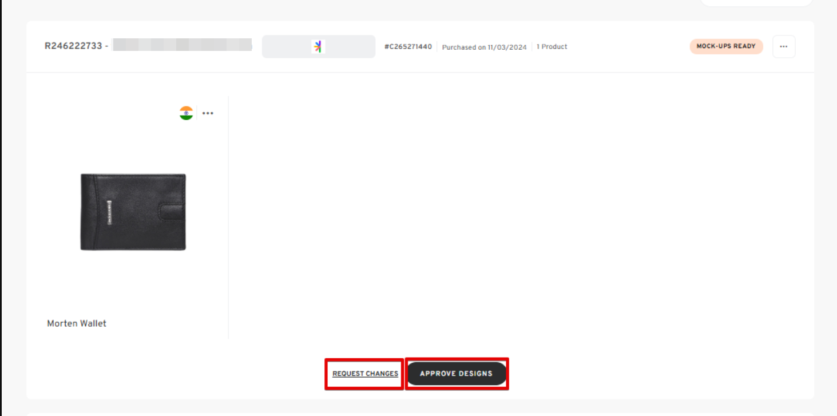
Task: Click the Request Changes link
Action: 365,374
